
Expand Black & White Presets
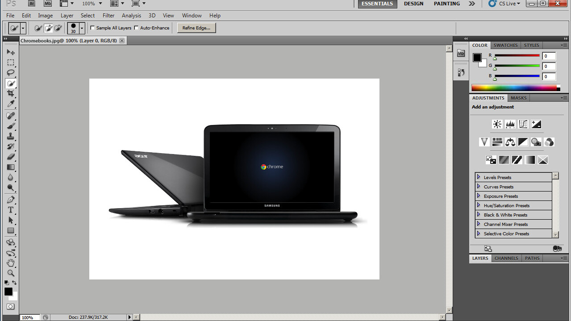(479, 214)
